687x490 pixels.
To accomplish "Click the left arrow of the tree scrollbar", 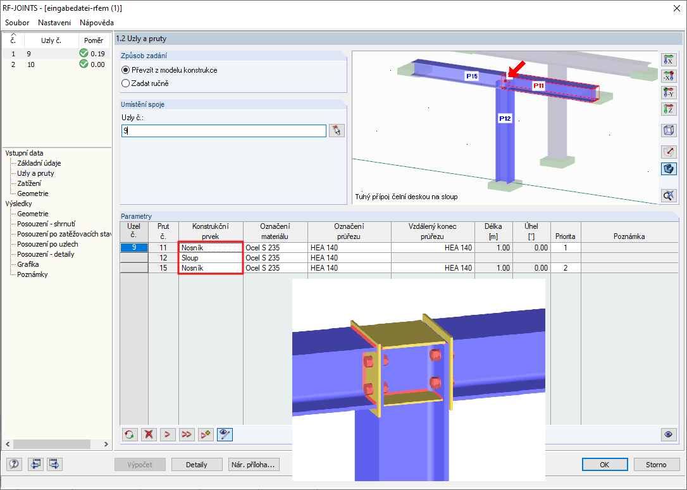I will pos(8,444).
